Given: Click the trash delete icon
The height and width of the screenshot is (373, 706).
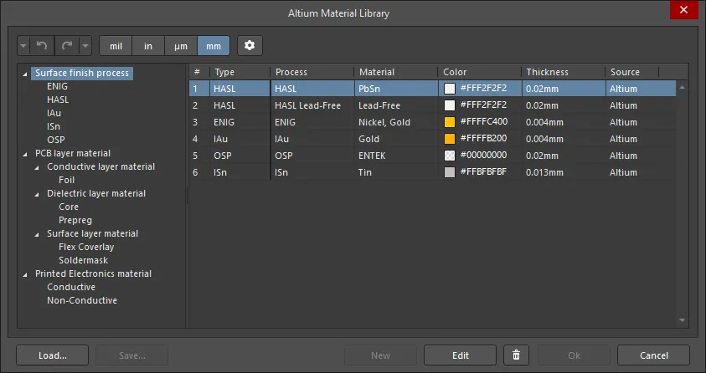Looking at the screenshot, I should click(516, 355).
